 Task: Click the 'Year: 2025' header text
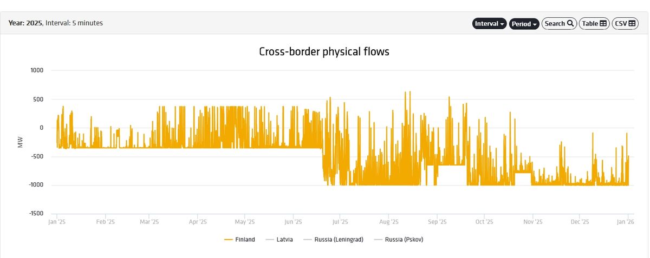point(25,23)
